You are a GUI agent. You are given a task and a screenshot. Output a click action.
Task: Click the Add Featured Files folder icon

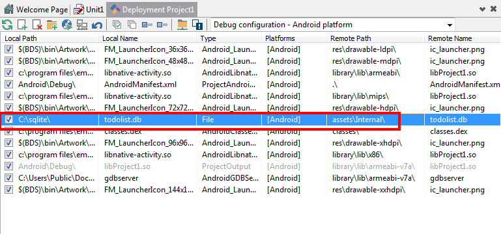pyautogui.click(x=52, y=25)
